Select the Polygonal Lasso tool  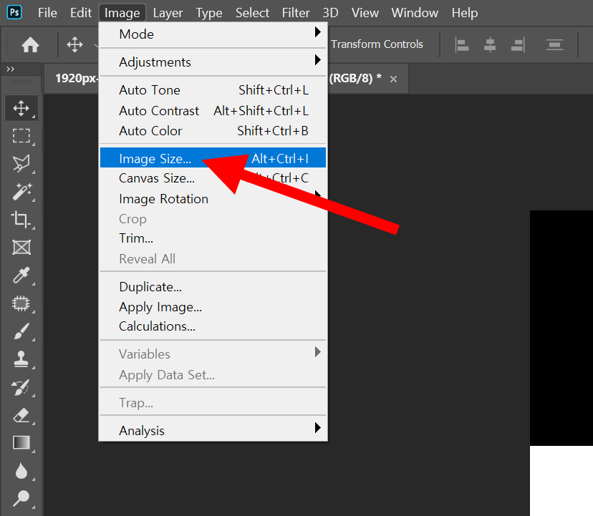click(x=21, y=164)
